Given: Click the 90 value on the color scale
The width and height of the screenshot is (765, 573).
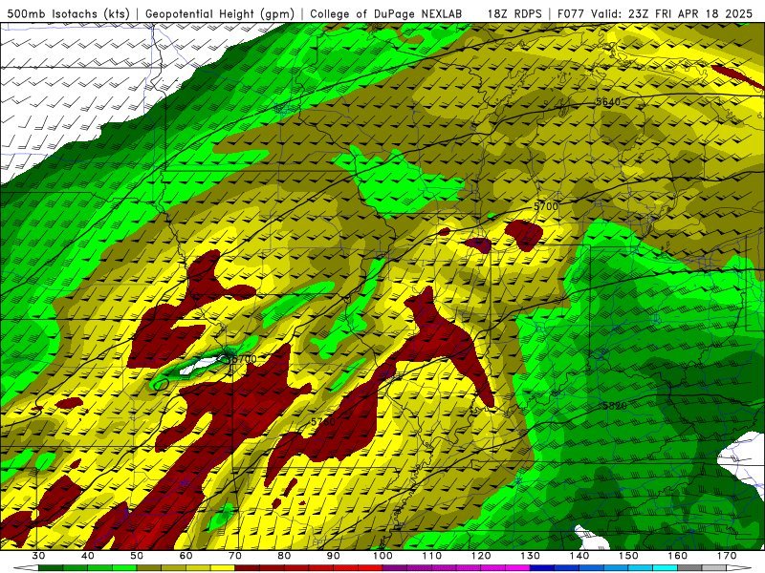Looking at the screenshot, I should [333, 556].
